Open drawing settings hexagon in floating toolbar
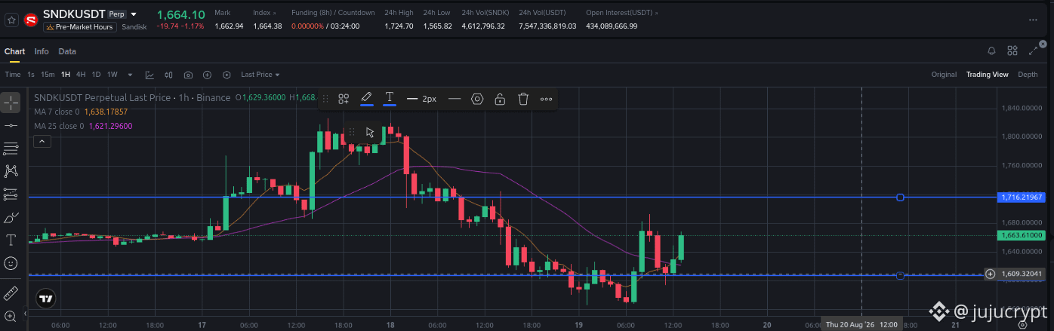This screenshot has width=1054, height=331. [x=477, y=99]
